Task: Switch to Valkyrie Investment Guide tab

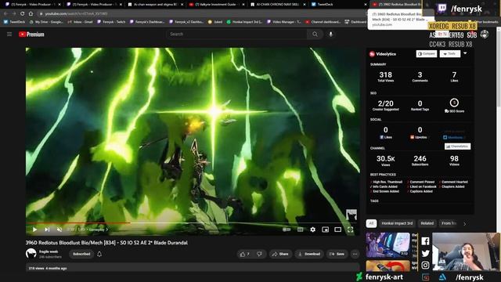Action: pos(217,5)
